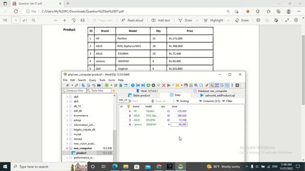Open Microsoft Edge from the taskbar
The height and width of the screenshot is (171, 305).
click(x=115, y=167)
